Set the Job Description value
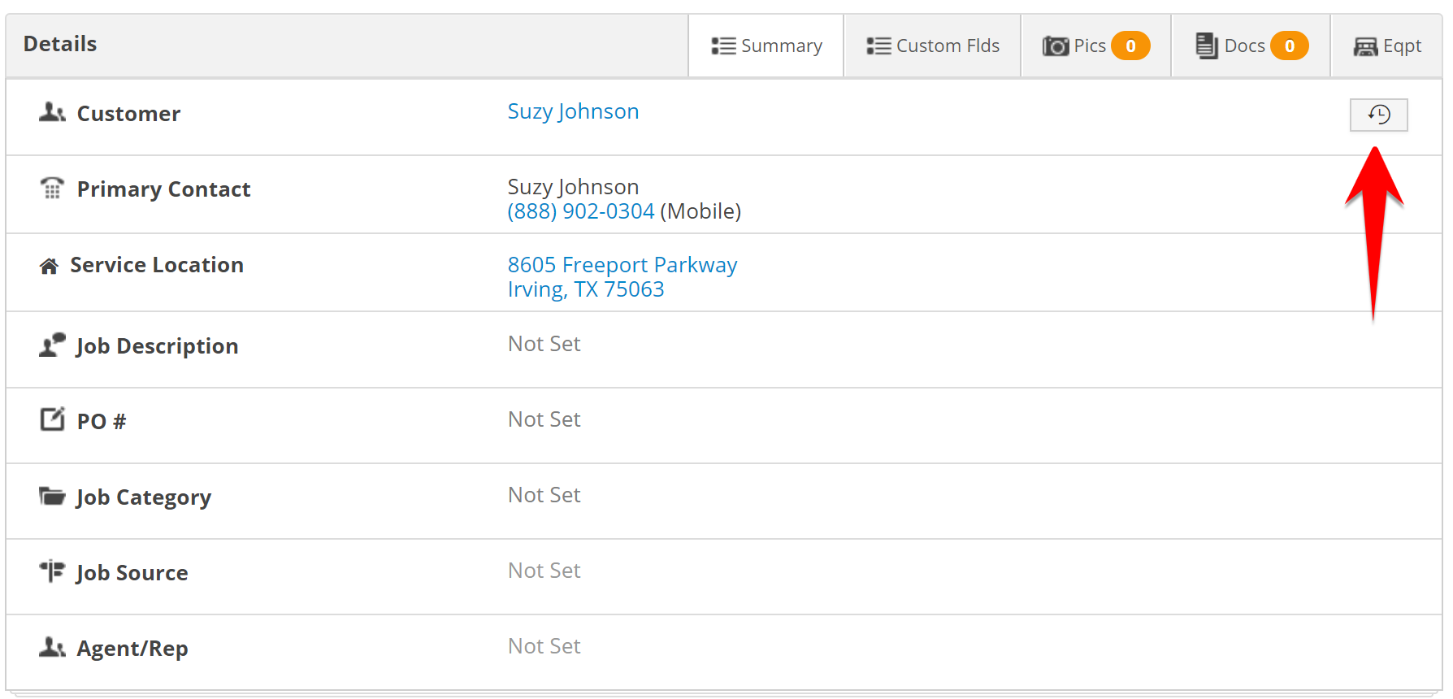Image resolution: width=1453 pixels, height=699 pixels. coord(544,344)
